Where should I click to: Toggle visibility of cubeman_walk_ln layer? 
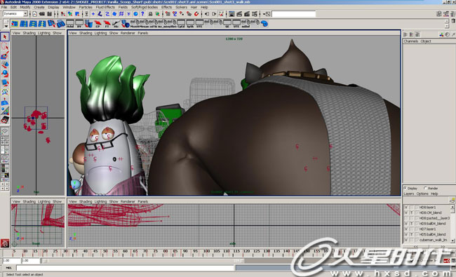pyautogui.click(x=406, y=240)
